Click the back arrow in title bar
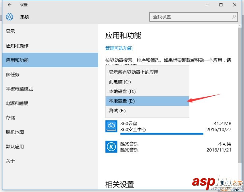The height and width of the screenshot is (192, 244). (9, 5)
